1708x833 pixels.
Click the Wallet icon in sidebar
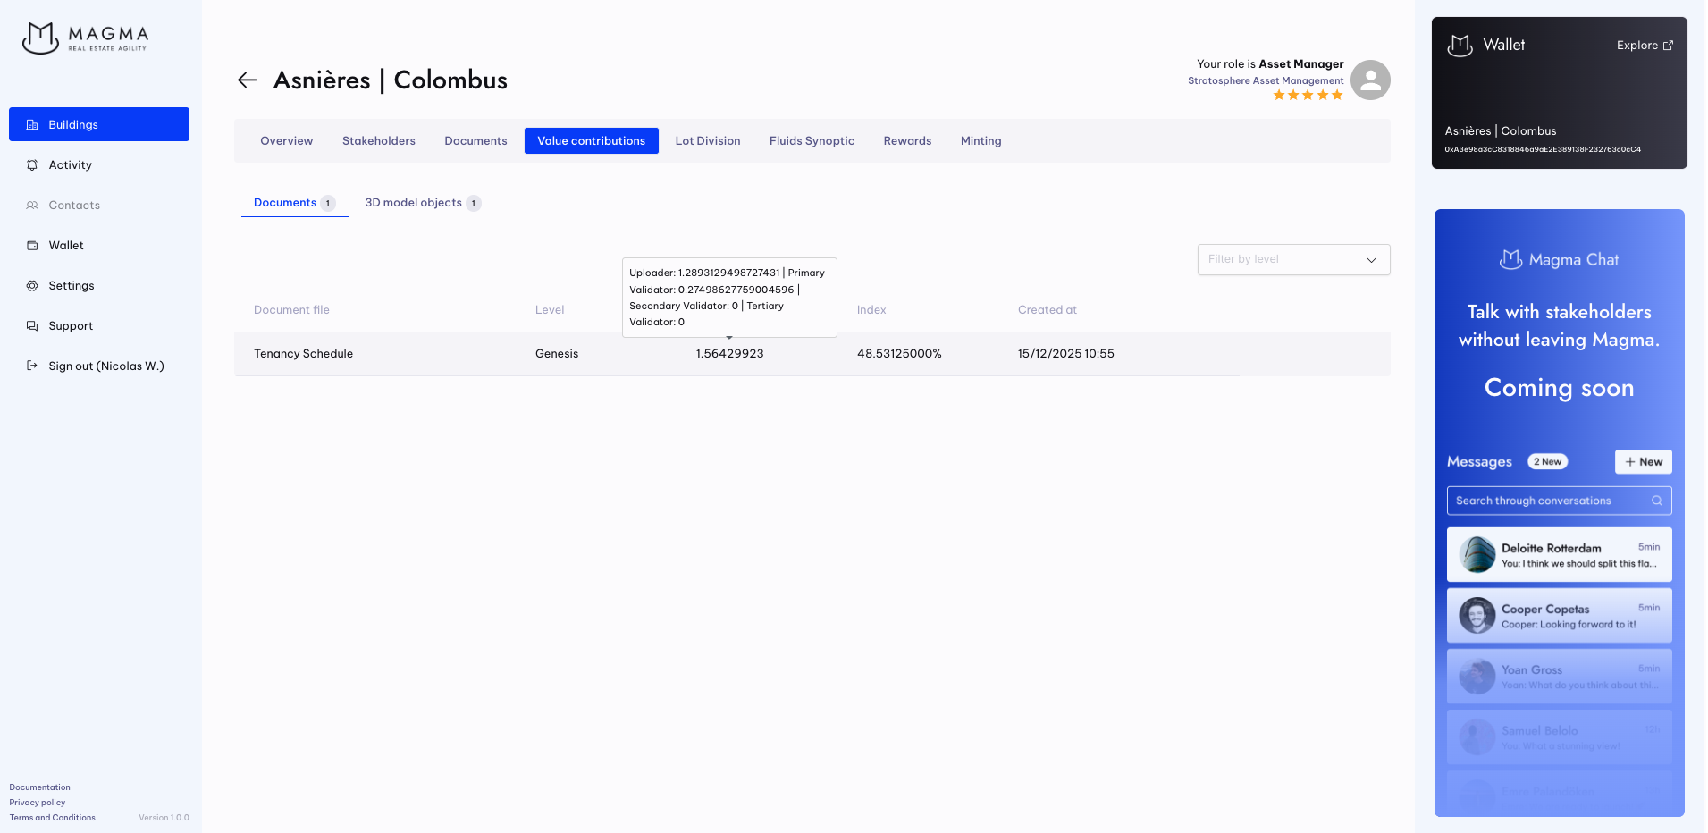[x=32, y=246]
